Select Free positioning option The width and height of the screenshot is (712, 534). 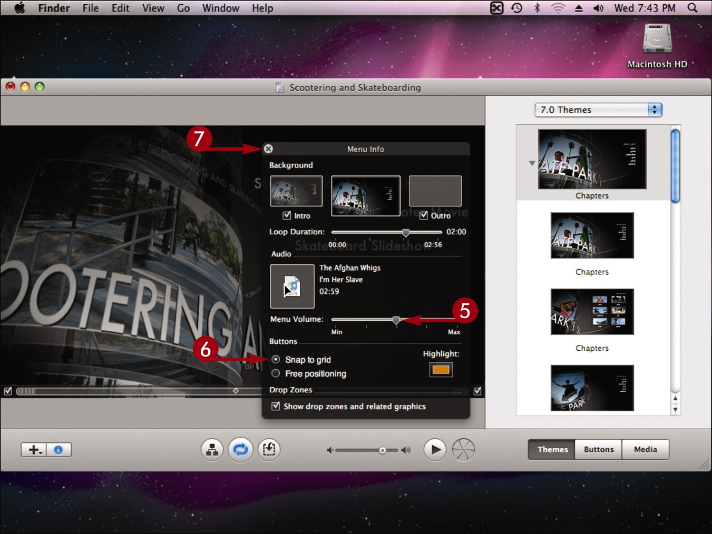click(276, 373)
